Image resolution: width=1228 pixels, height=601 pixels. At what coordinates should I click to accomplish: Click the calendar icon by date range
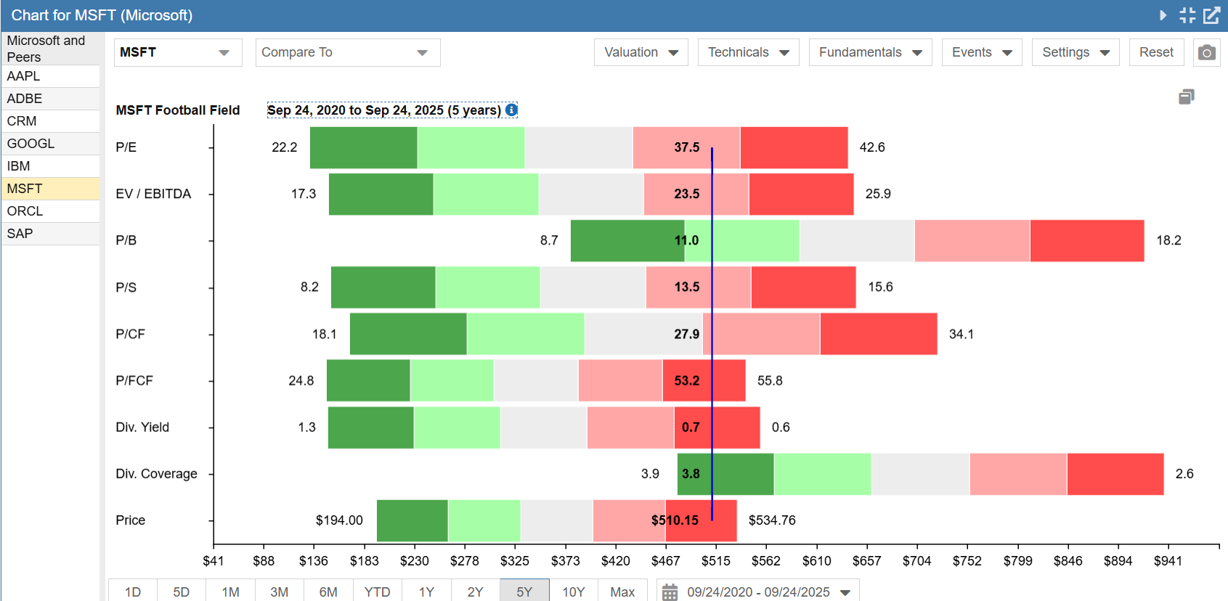tap(670, 592)
